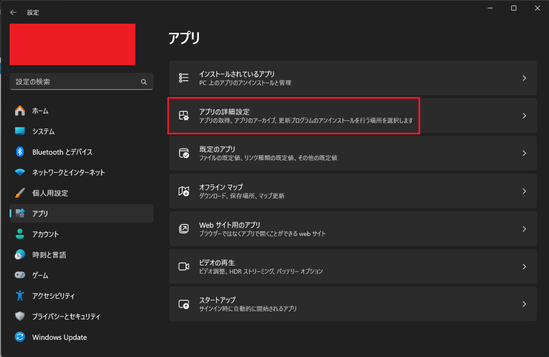The image size is (549, 357).
Task: Click the 設定の検索 input field
Action: [81, 82]
